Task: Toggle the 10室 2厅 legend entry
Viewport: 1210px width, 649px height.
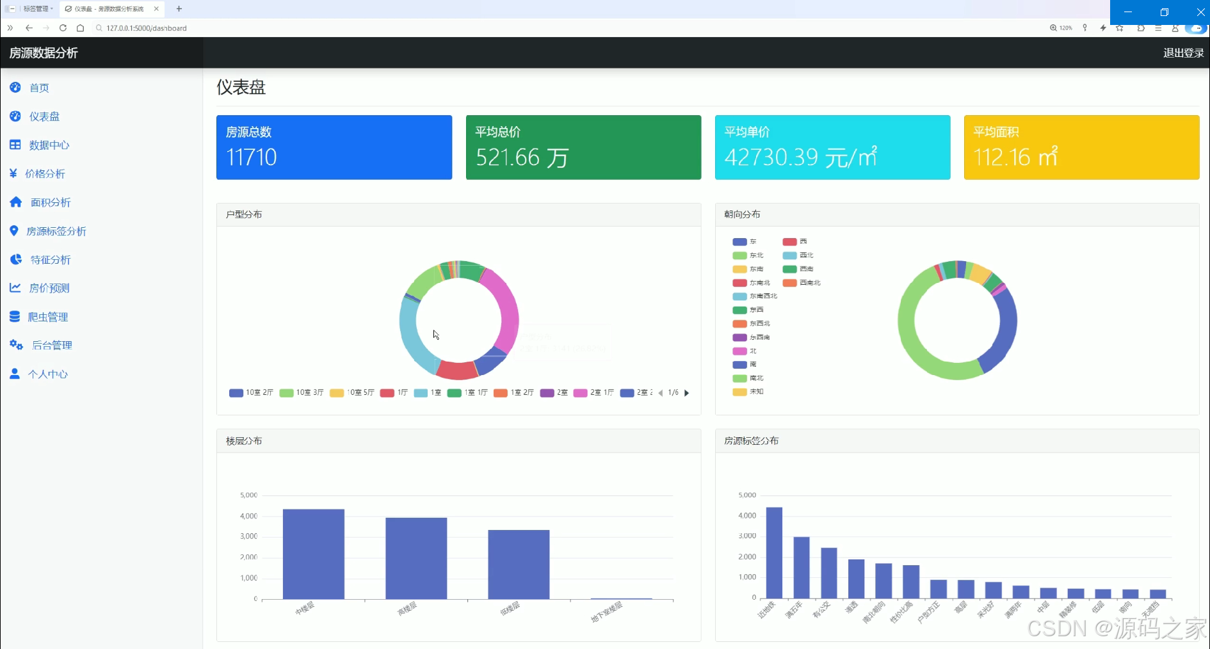Action: pos(251,393)
